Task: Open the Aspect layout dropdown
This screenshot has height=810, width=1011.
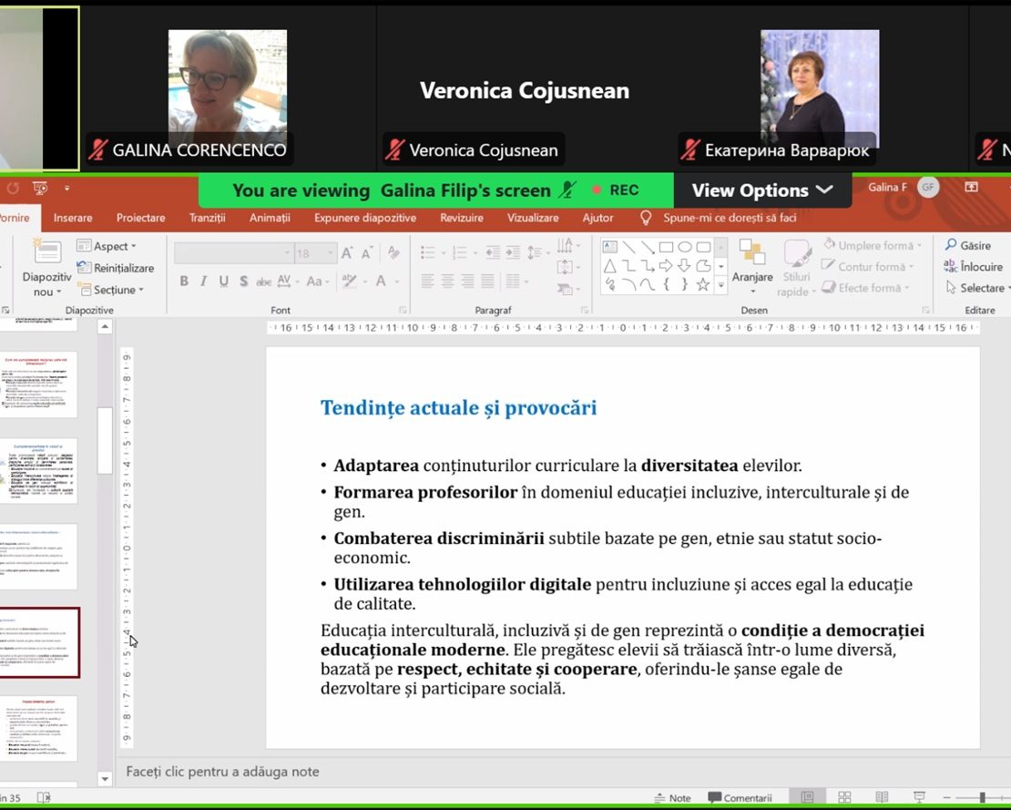Action: (x=107, y=246)
